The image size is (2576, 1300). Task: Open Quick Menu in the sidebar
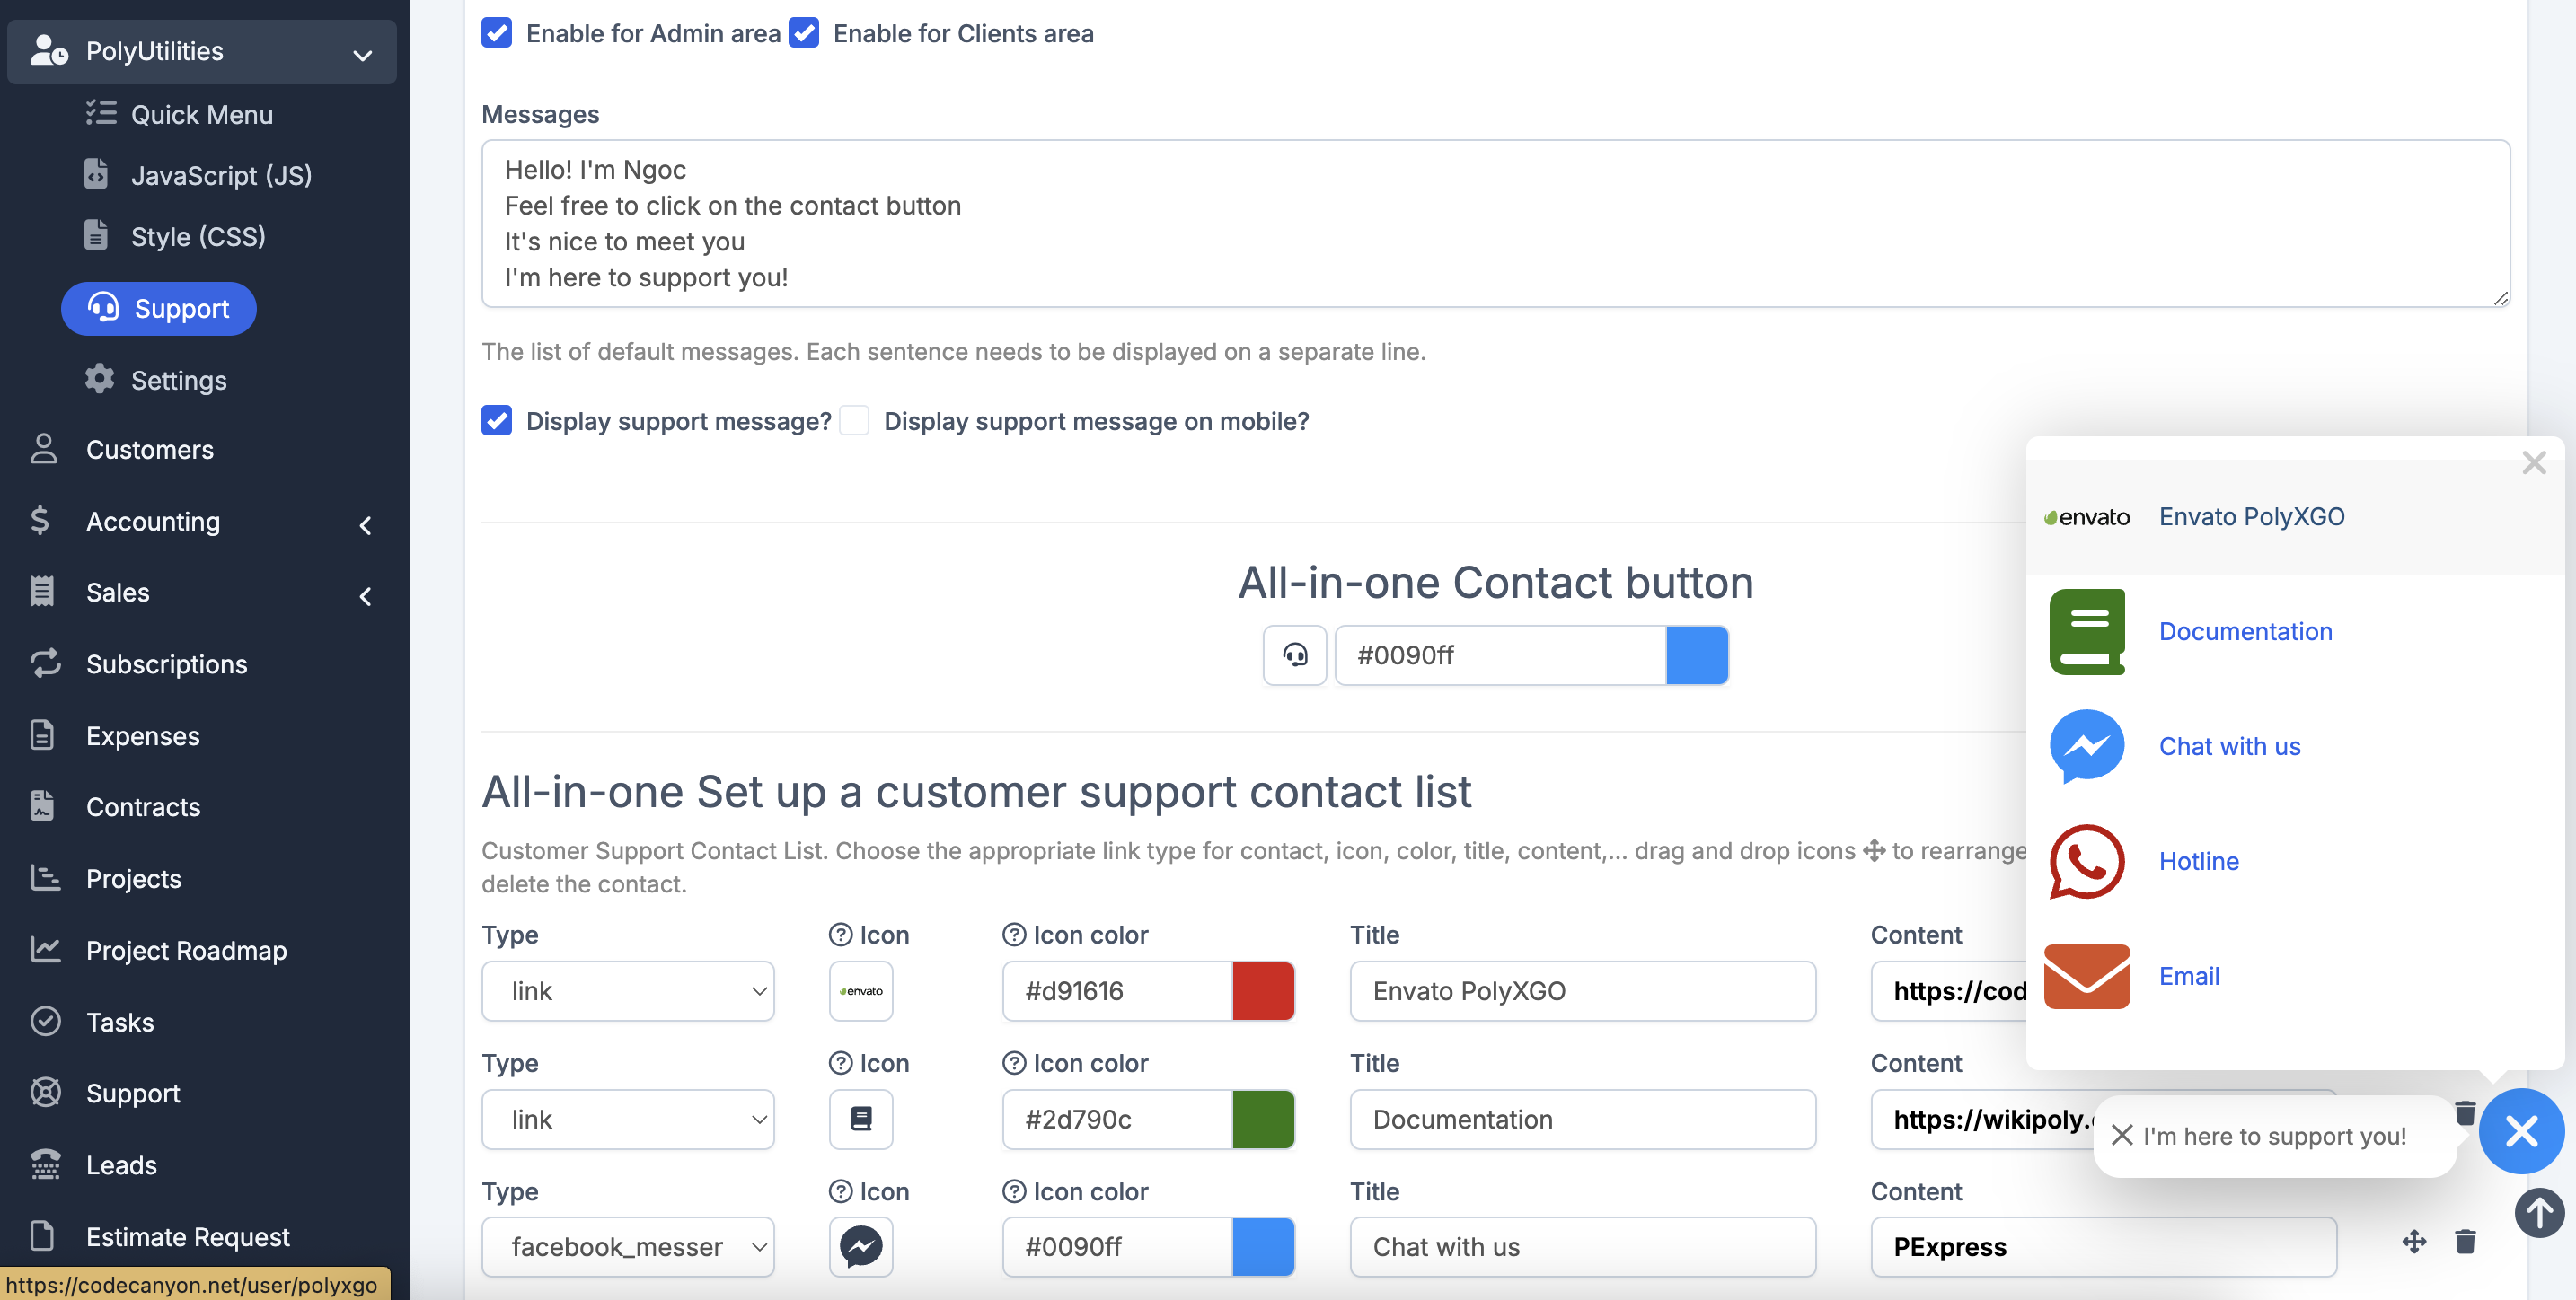[x=201, y=114]
